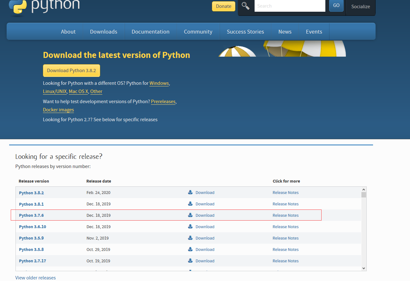Image resolution: width=410 pixels, height=281 pixels.
Task: Select the Community nav item
Action: coord(198,31)
